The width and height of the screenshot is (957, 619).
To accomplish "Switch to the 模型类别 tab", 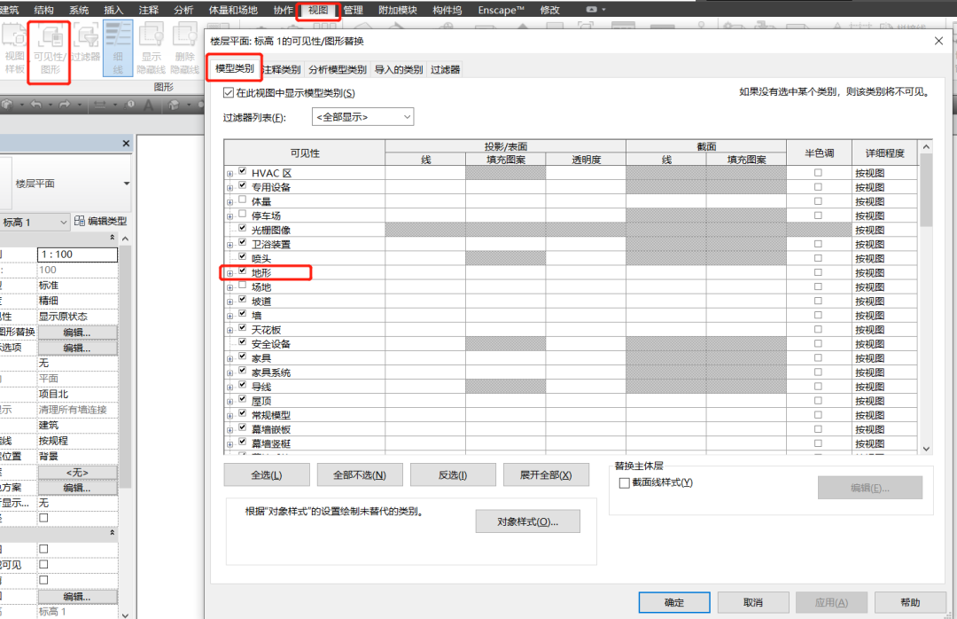I will [x=234, y=67].
